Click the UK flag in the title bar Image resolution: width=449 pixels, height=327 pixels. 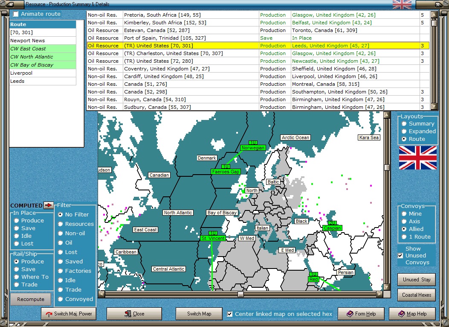pyautogui.click(x=402, y=4)
